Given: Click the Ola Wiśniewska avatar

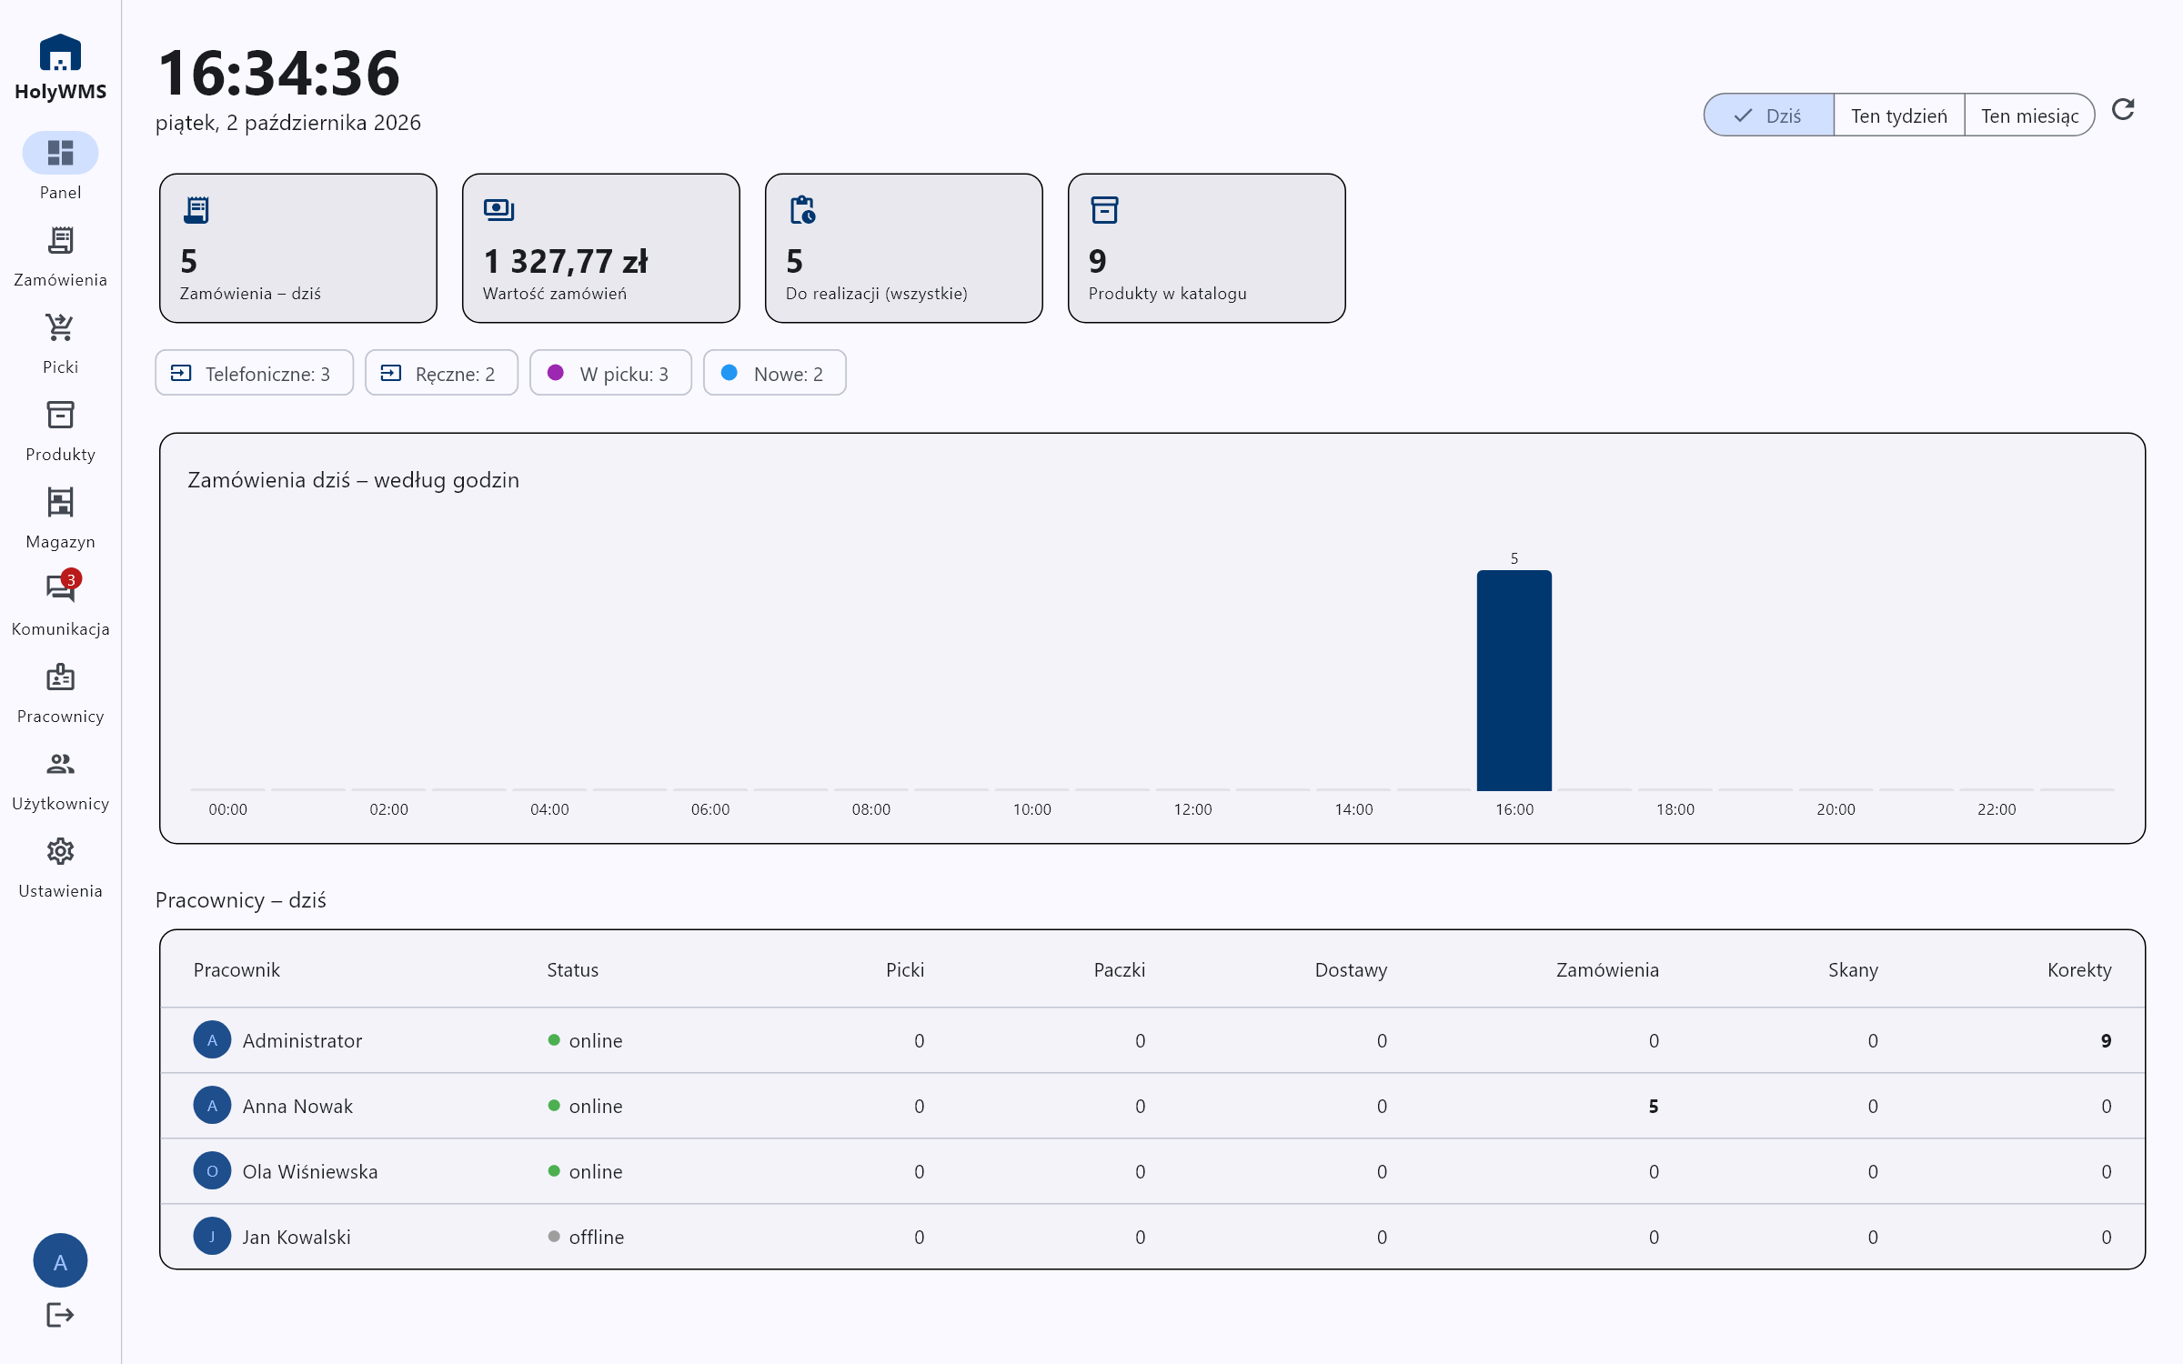Looking at the screenshot, I should pos(212,1171).
